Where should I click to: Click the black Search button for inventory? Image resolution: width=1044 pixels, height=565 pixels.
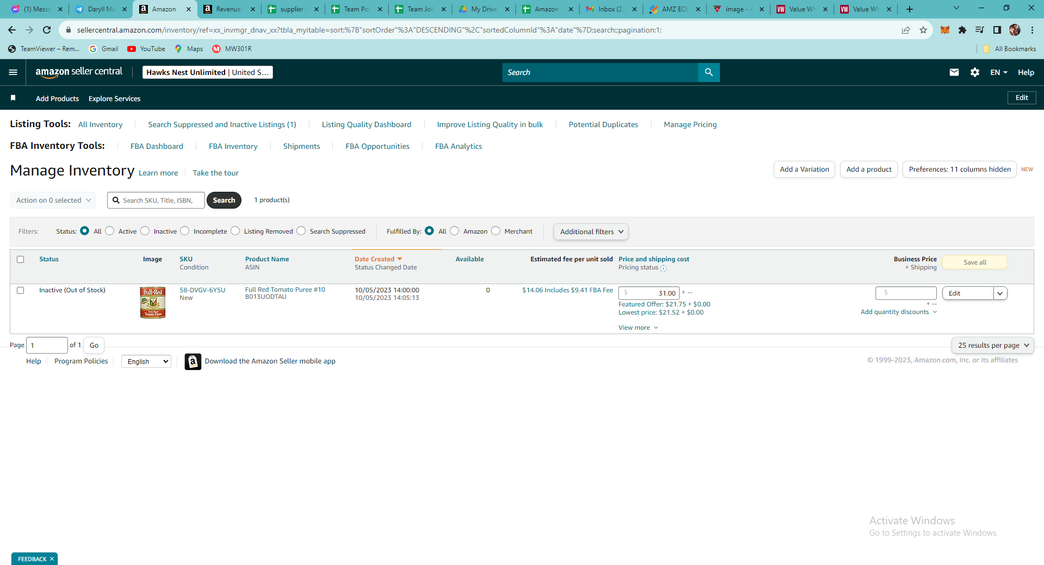(224, 200)
